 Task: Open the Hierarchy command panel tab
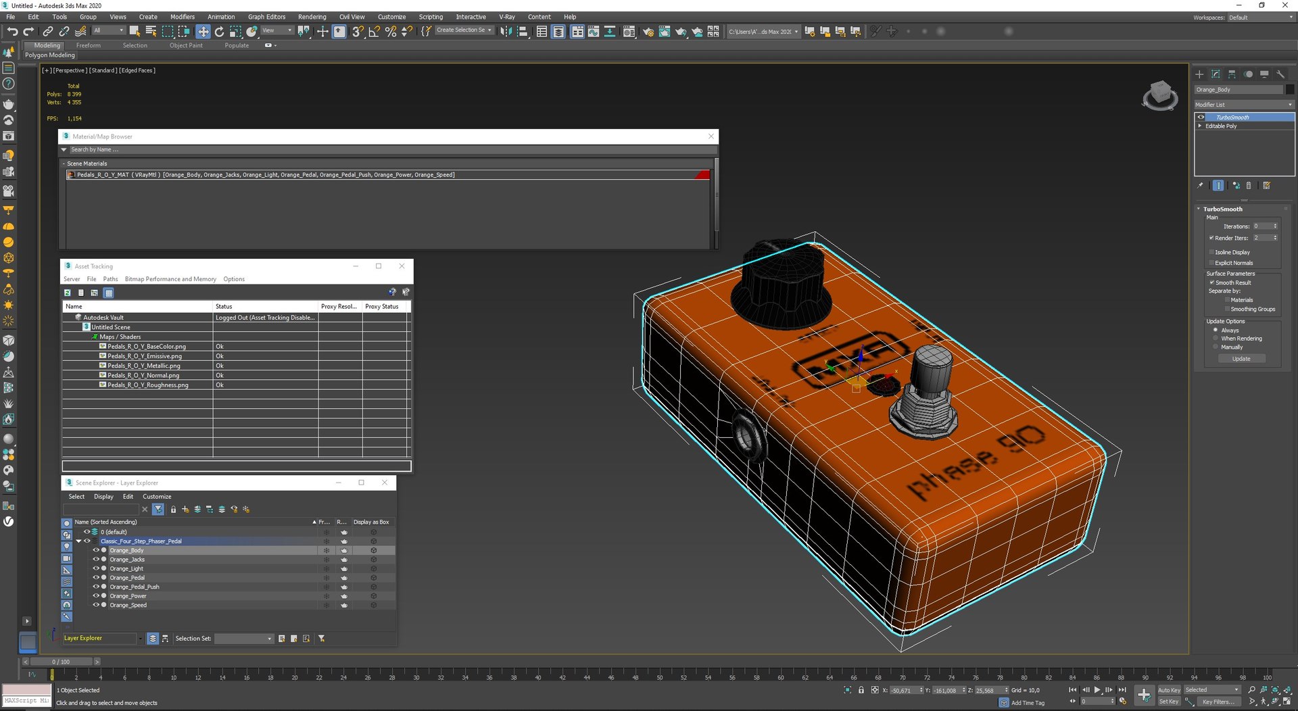click(x=1232, y=74)
